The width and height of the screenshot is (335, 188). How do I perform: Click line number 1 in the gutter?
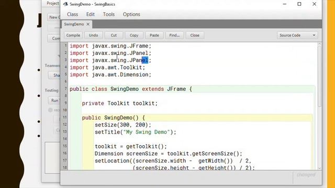click(66, 45)
